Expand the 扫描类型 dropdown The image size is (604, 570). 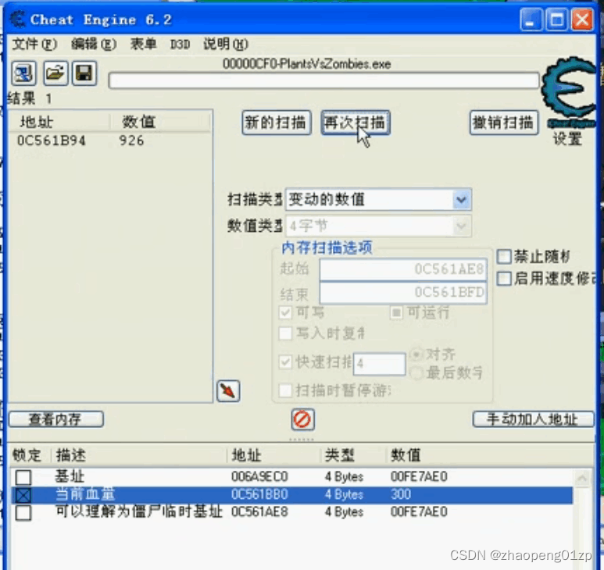pos(462,199)
